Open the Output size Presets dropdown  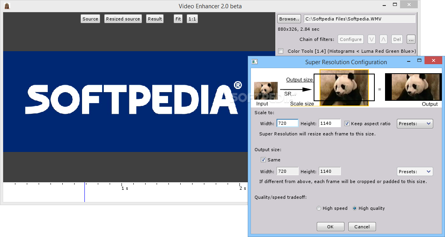pos(415,172)
